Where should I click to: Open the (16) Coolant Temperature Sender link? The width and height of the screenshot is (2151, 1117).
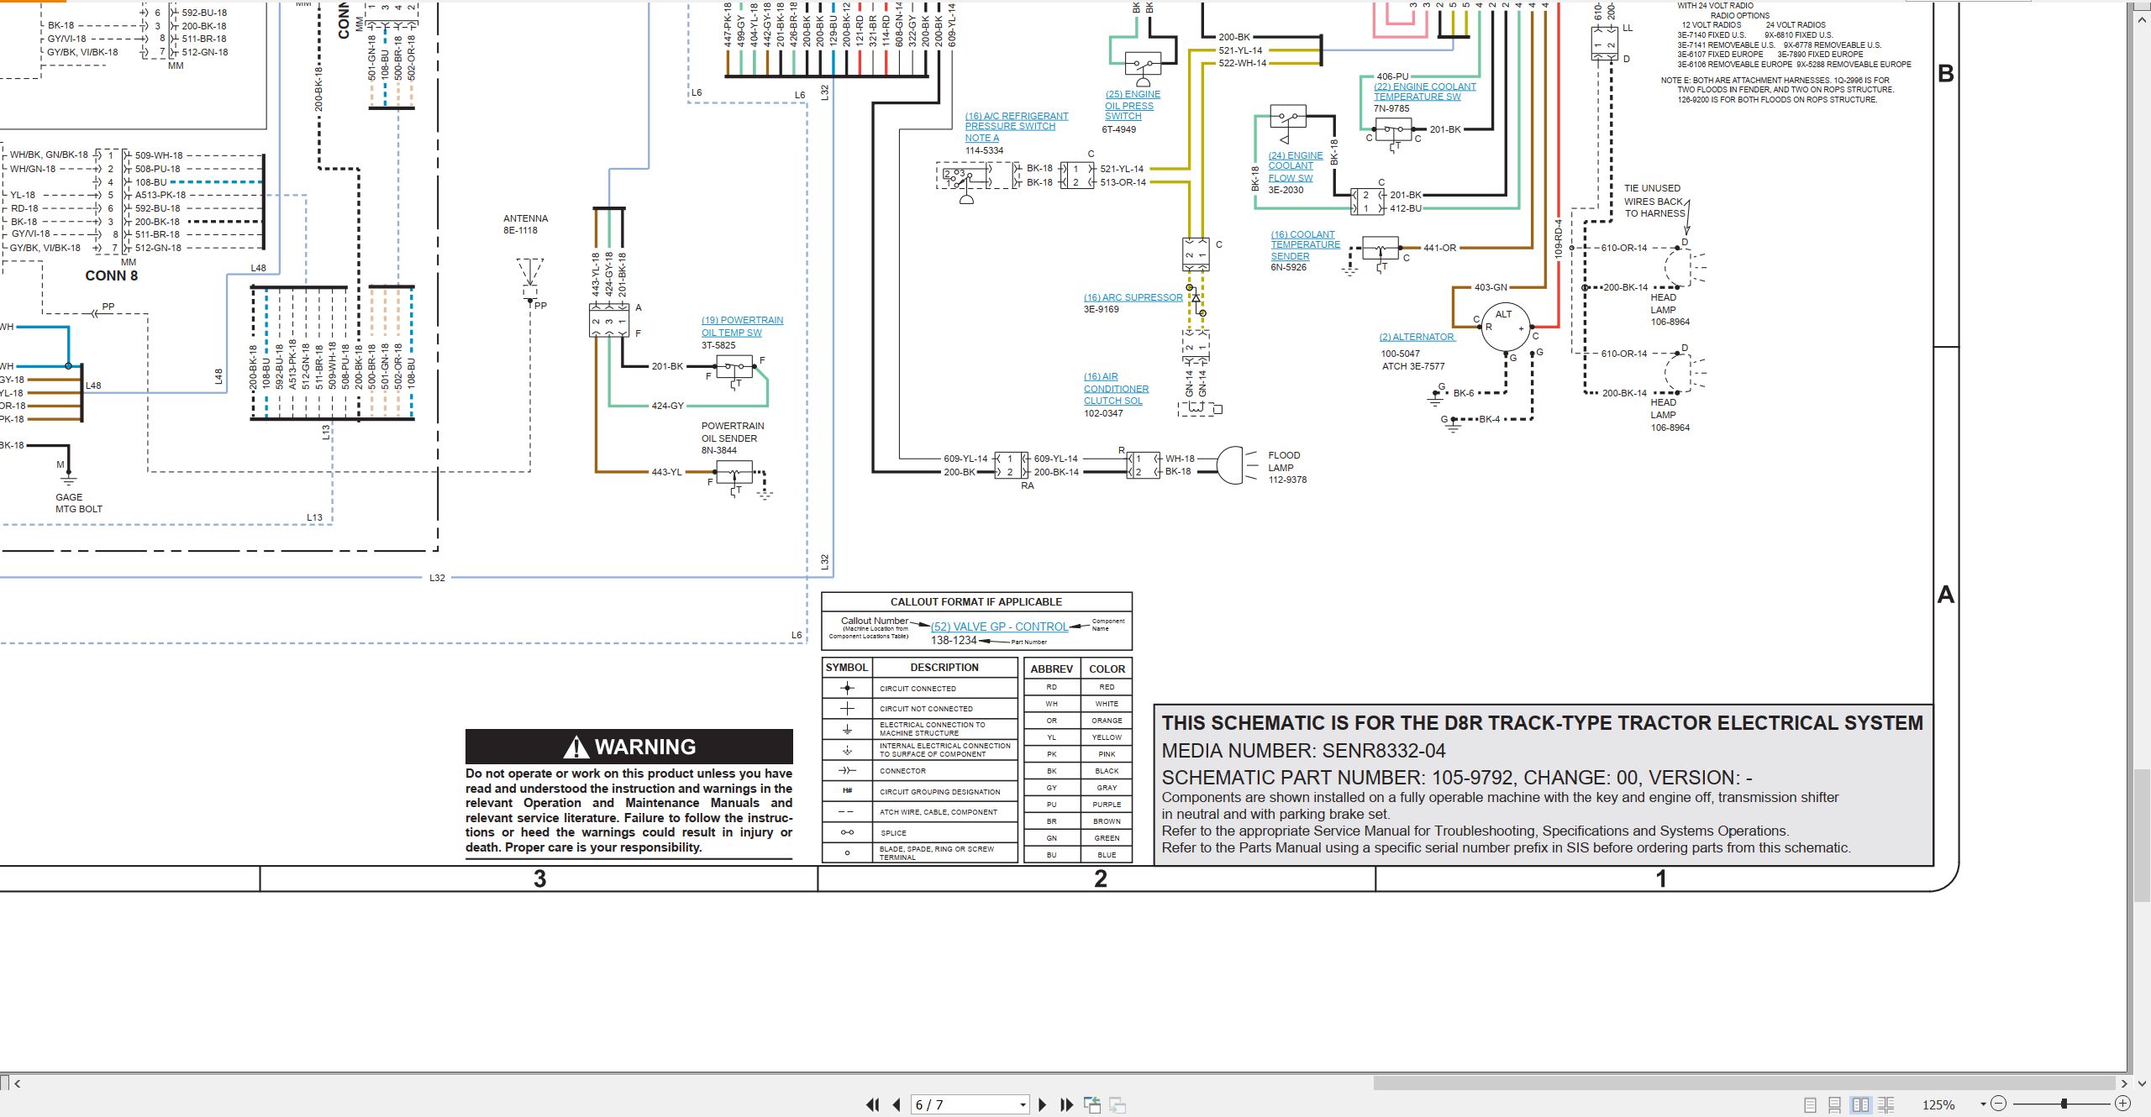(1305, 245)
